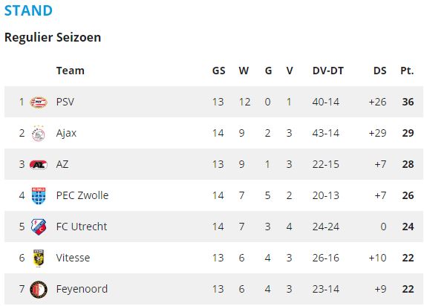Click the Vitesse club badge
Image resolution: width=424 pixels, height=306 pixels.
[x=39, y=258]
